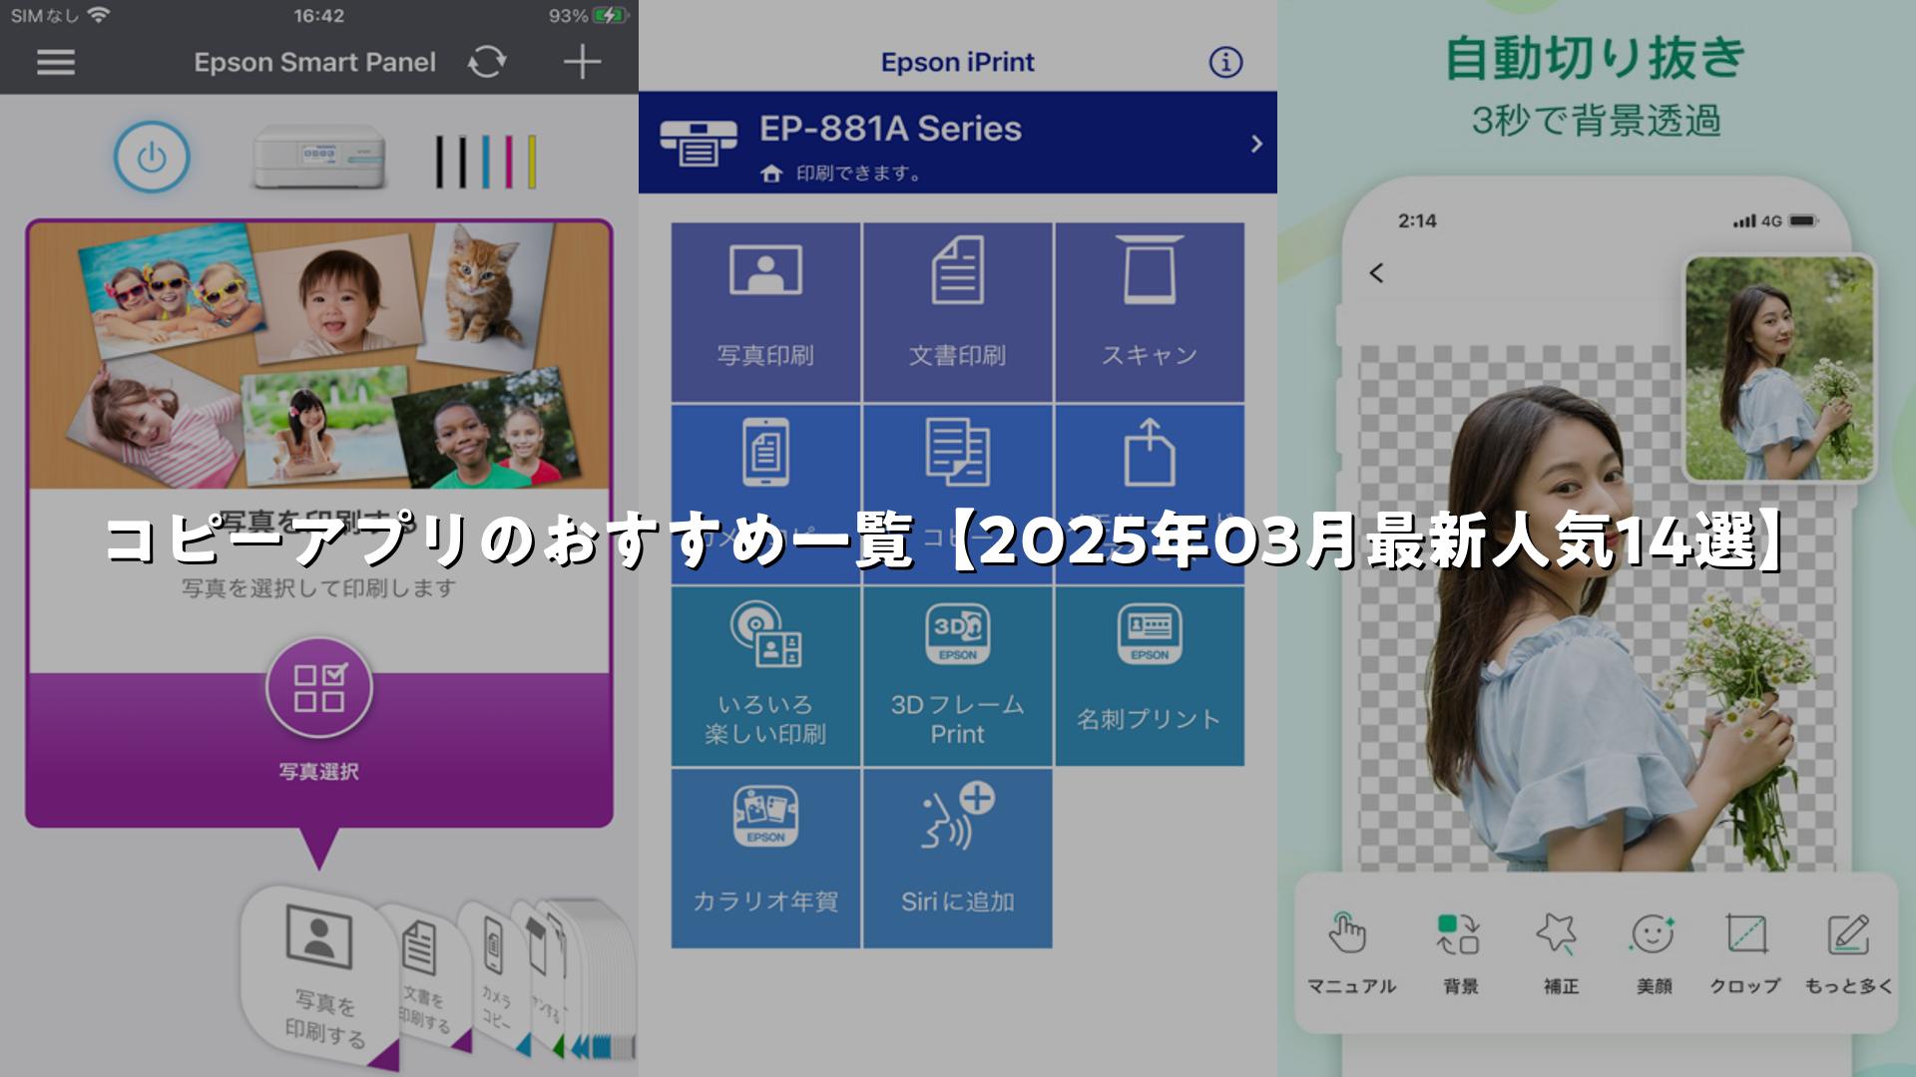Tap Siriに追加 tile

957,859
